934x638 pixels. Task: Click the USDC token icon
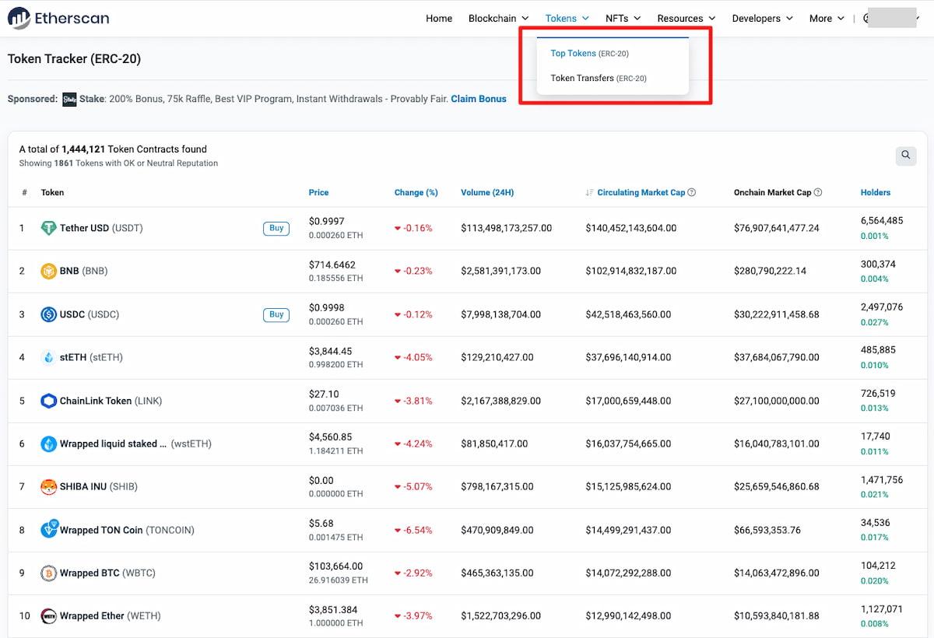click(x=49, y=314)
